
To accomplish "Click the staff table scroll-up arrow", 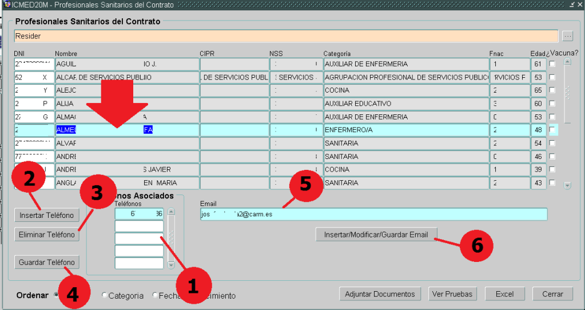I will pos(567,62).
